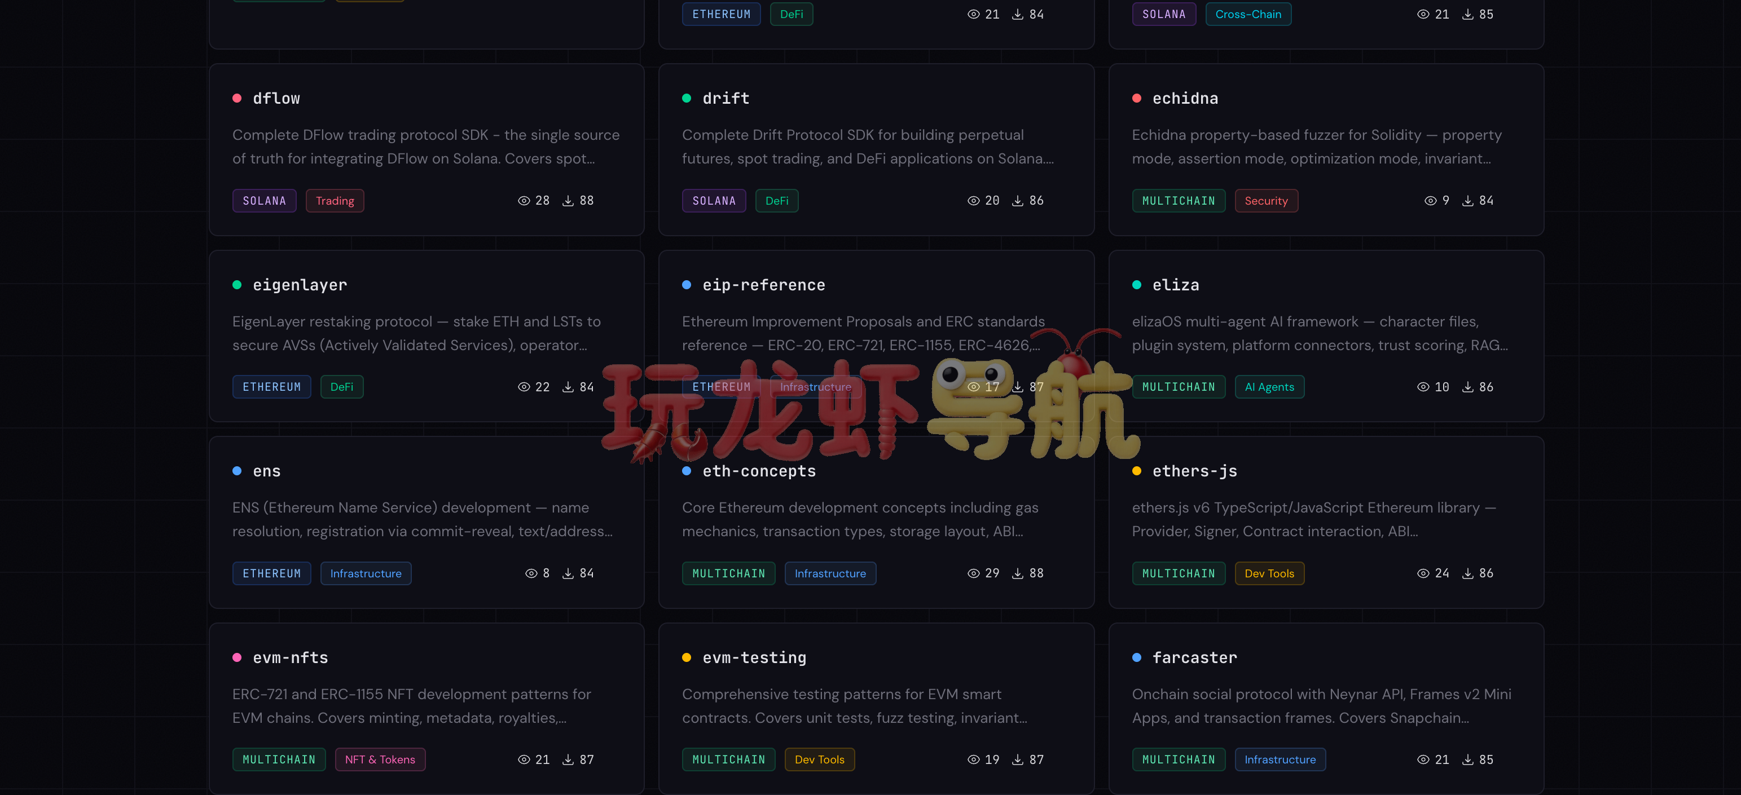This screenshot has height=795, width=1741.
Task: Click the views eye icon on echidna card
Action: point(1430,201)
